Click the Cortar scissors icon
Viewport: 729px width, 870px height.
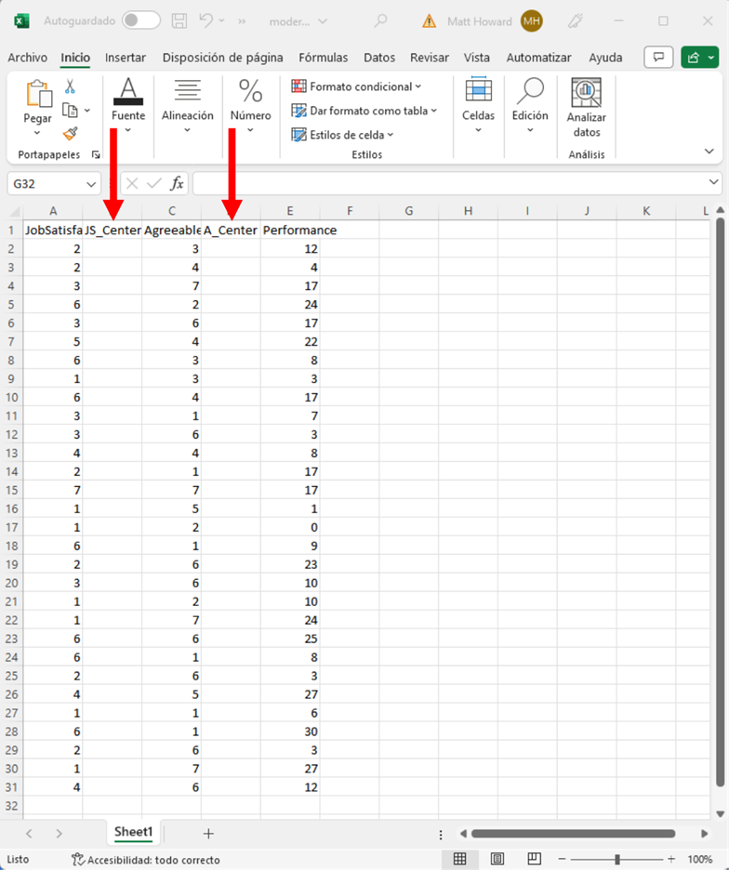tap(70, 86)
